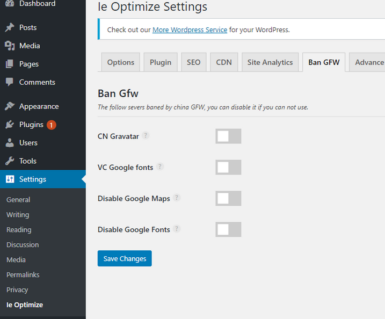The height and width of the screenshot is (319, 385).
Task: Show help tooltip for CN Gravatar
Action: click(x=146, y=136)
